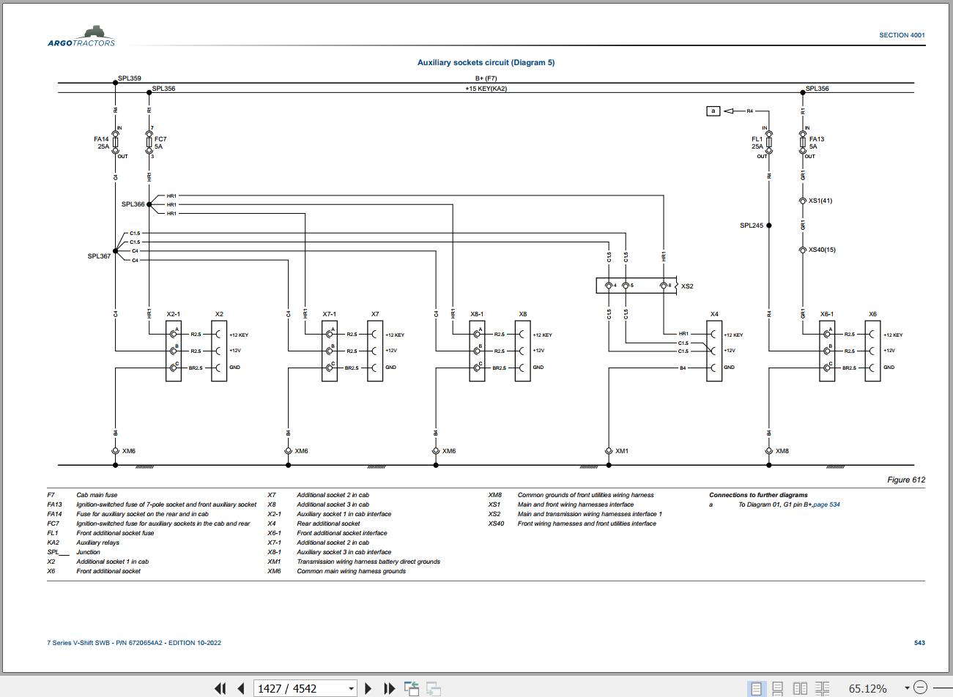Open the page number dropdown

(x=352, y=688)
